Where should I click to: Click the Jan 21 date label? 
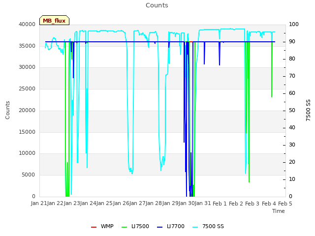[39, 204]
